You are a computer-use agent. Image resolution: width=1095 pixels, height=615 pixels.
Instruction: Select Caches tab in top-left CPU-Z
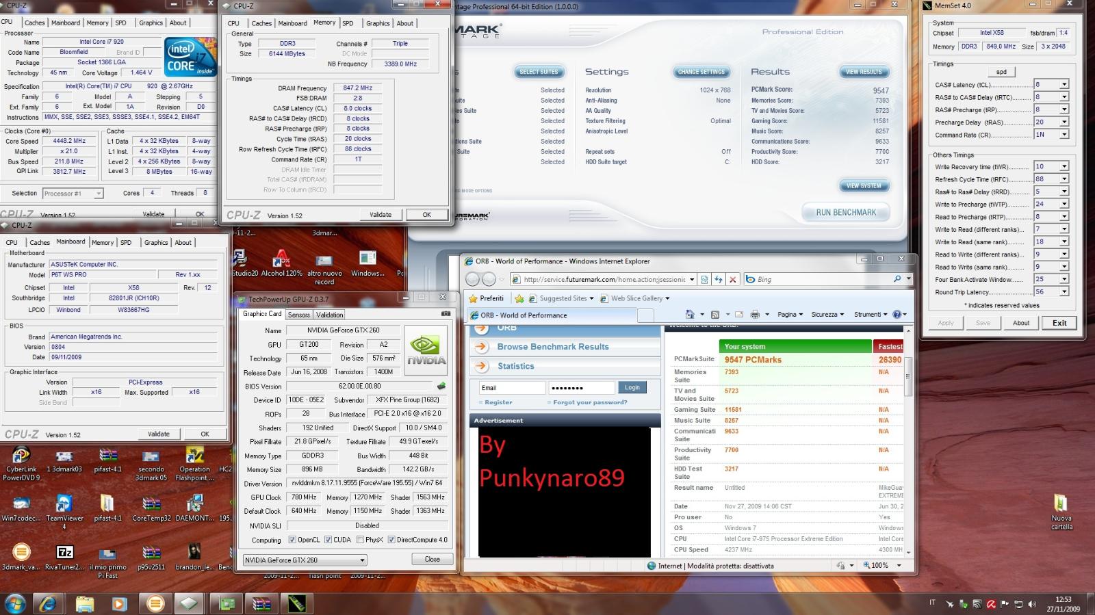35,23
